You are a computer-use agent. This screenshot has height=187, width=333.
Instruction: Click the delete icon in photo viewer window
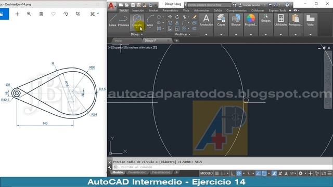click(x=41, y=14)
